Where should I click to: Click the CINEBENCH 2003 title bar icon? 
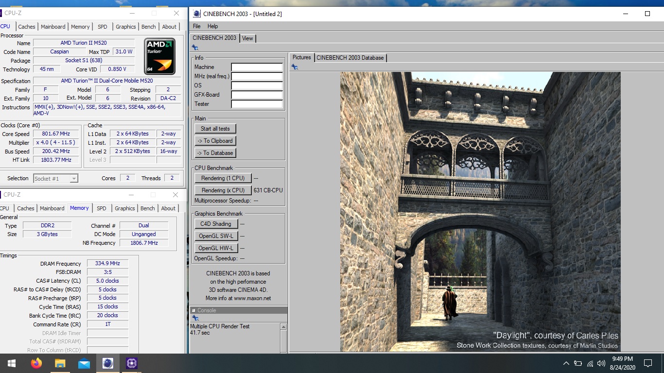tap(196, 14)
